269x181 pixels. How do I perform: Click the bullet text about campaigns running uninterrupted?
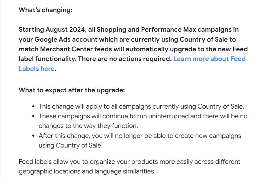point(143,116)
